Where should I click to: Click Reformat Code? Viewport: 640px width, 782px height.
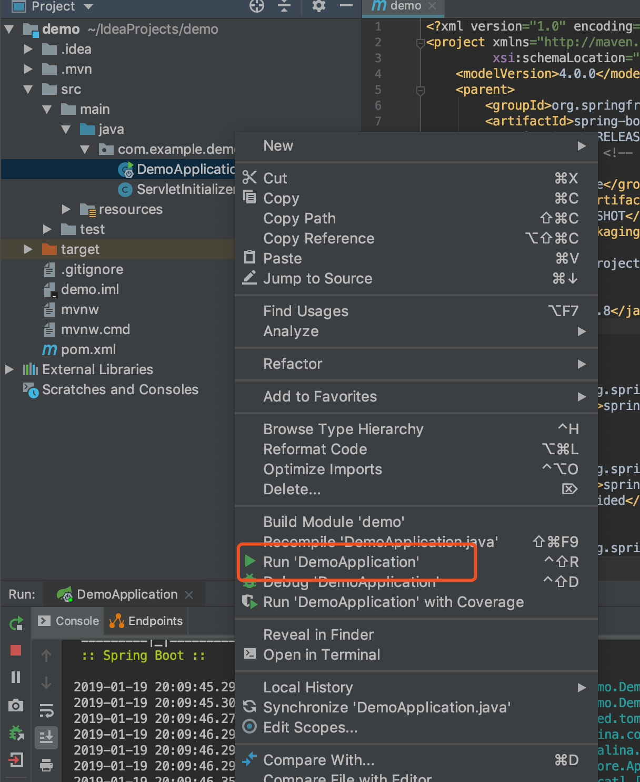point(416,449)
